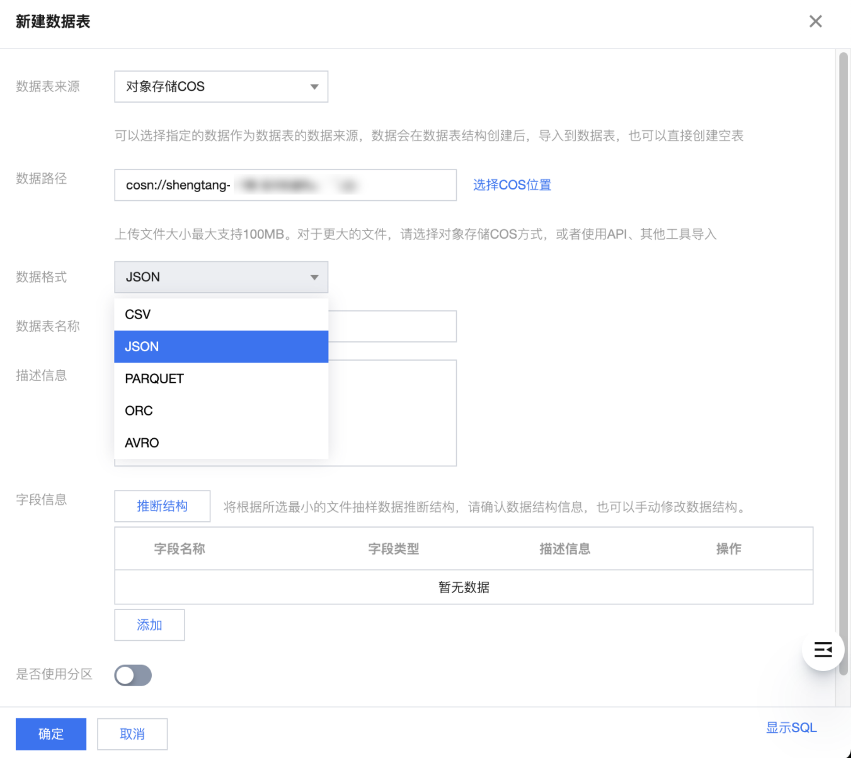This screenshot has width=853, height=758.
Task: Confirm with the 确定 button
Action: 51,733
